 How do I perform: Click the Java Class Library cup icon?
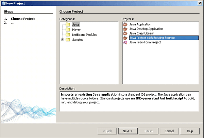(x=125, y=33)
